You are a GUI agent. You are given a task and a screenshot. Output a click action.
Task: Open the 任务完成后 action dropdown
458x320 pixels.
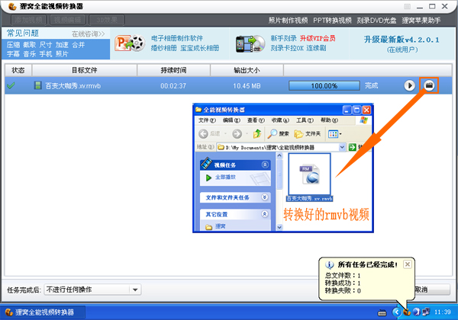(x=92, y=290)
